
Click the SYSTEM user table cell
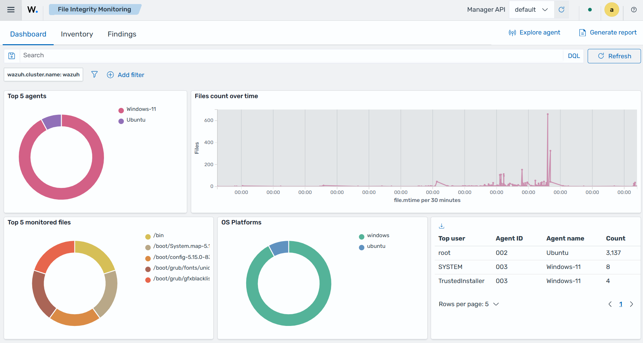click(450, 267)
